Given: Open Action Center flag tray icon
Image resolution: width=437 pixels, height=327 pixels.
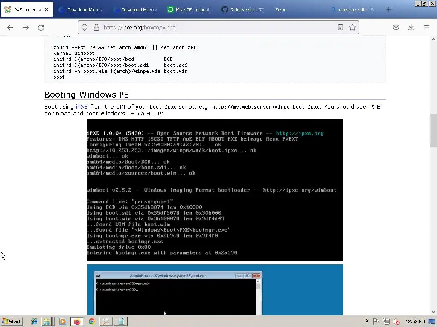Looking at the screenshot, I should point(376,321).
